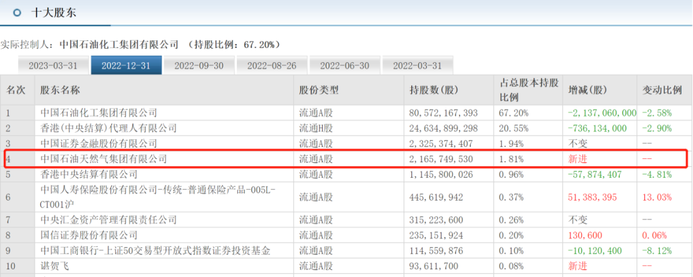
Task: Open the 2022-03-31 date tab
Action: (x=417, y=65)
